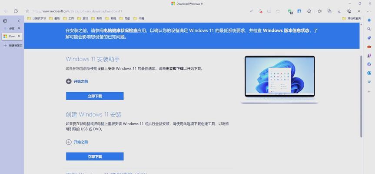This screenshot has width=375, height=174.
Task: Reload the page with the refresh icon
Action: point(16,11)
